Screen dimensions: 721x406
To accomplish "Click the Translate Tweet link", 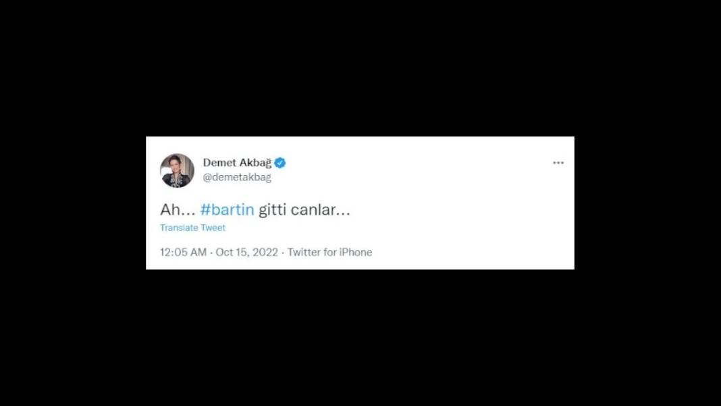I will (x=192, y=228).
